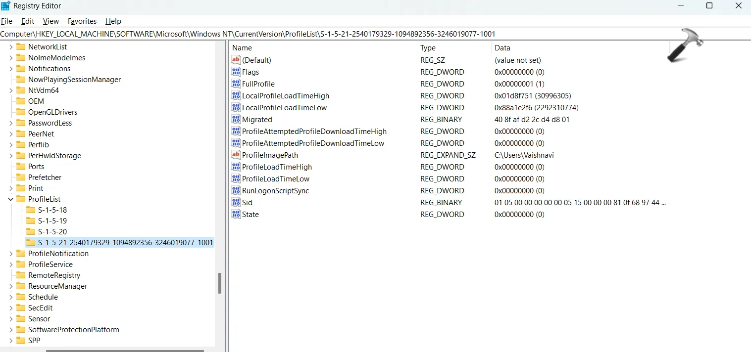Expand the SoftwareProtectionPlatform key

click(x=11, y=330)
